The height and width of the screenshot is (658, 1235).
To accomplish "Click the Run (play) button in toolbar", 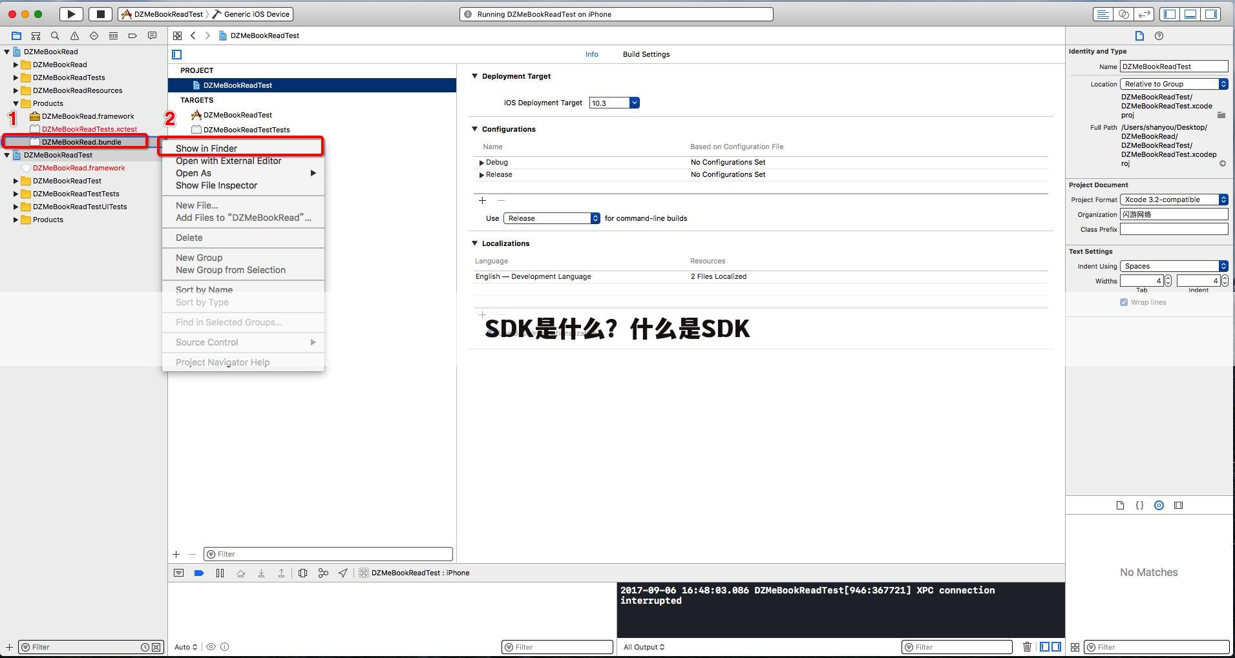I will tap(71, 14).
